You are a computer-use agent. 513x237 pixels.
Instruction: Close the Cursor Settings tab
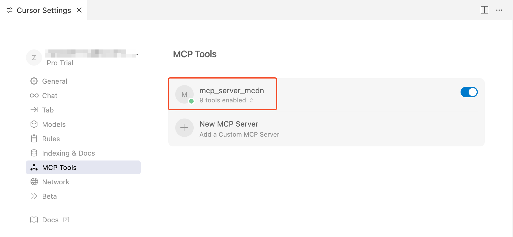tap(79, 10)
